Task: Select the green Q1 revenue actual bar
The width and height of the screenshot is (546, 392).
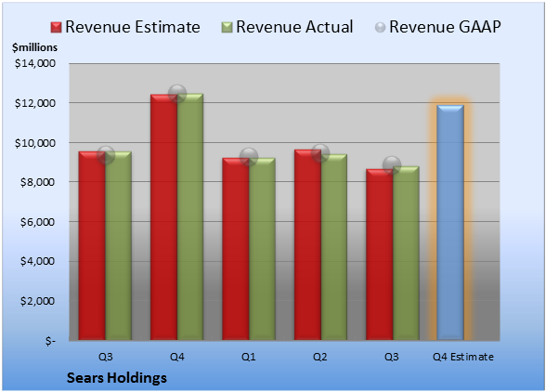Action: (262, 249)
